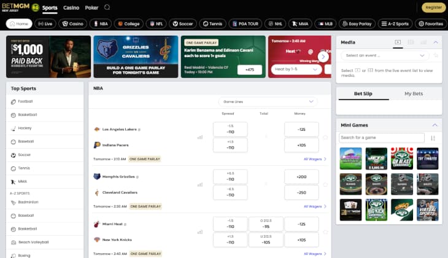Open the My Bets tab
The height and width of the screenshot is (258, 448).
414,94
